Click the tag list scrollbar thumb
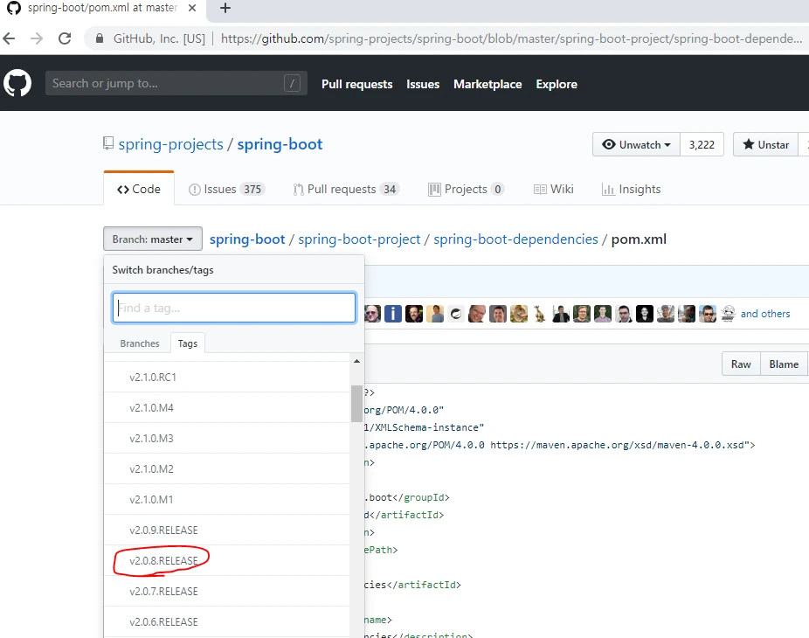The width and height of the screenshot is (809, 638). (x=356, y=404)
